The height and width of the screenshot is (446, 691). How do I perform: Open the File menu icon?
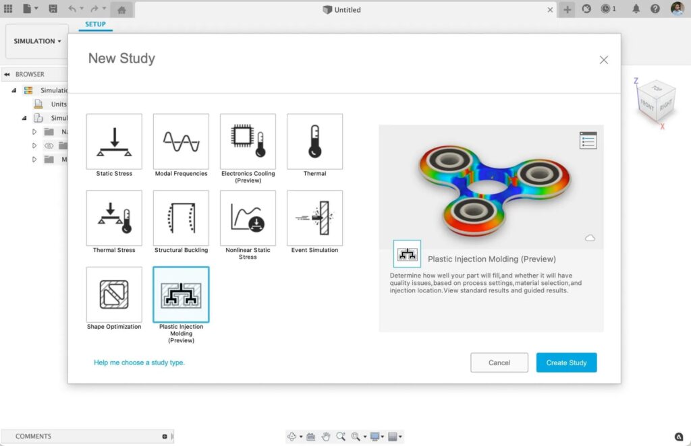coord(27,8)
